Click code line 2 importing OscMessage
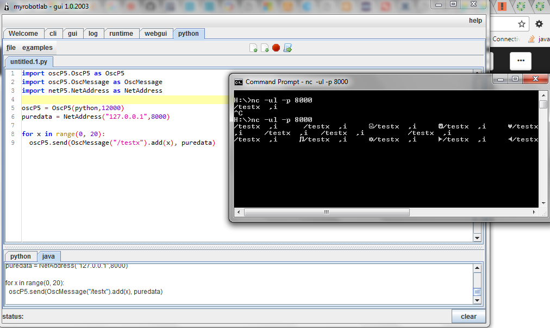The image size is (550, 328). click(92, 82)
